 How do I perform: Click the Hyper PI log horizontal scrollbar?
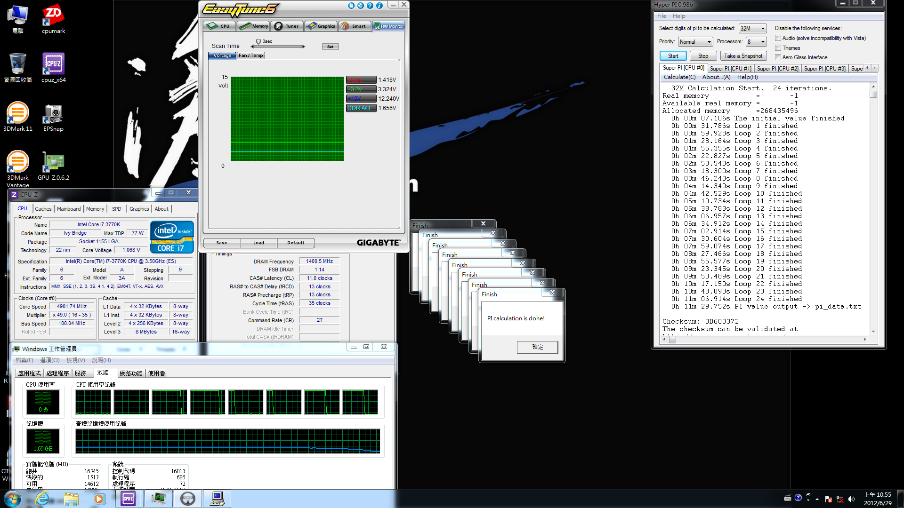764,340
